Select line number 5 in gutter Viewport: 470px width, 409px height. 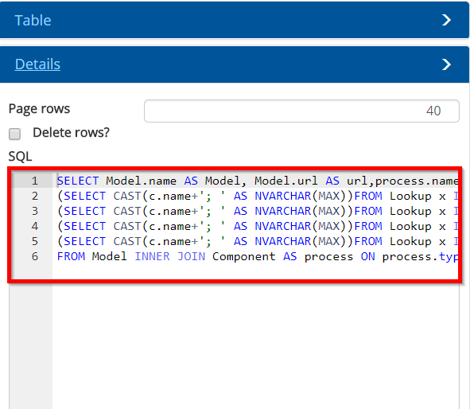tap(35, 241)
